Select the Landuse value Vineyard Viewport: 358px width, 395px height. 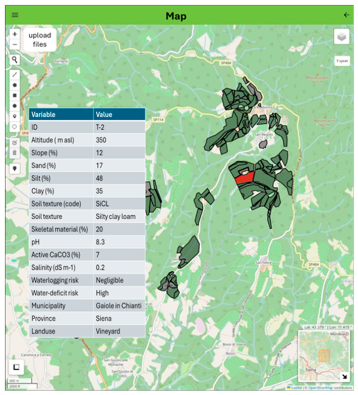click(x=107, y=331)
